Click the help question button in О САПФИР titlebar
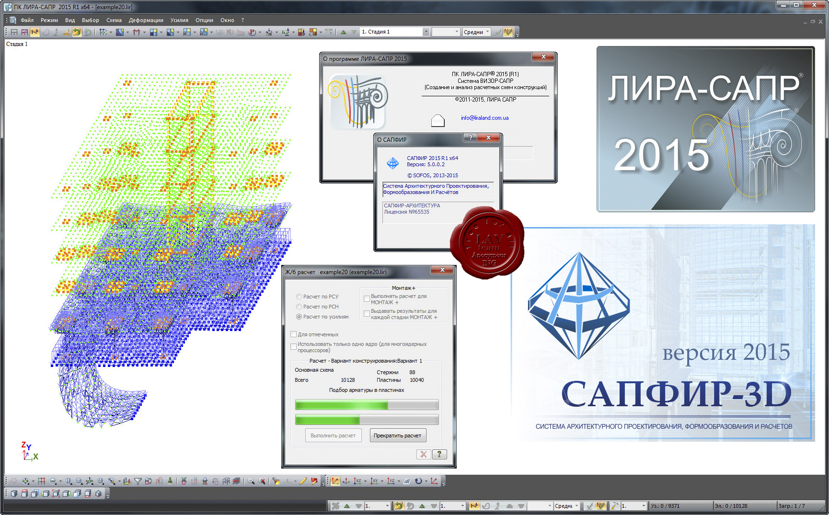The width and height of the screenshot is (829, 515). tap(470, 137)
